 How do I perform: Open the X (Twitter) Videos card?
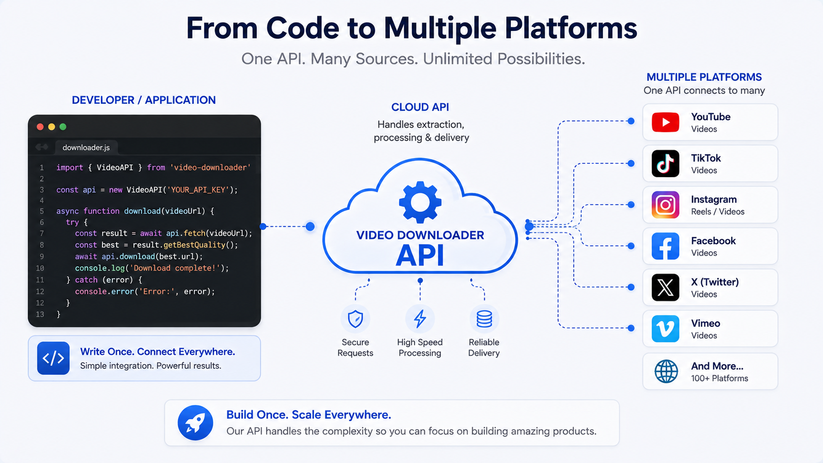710,287
